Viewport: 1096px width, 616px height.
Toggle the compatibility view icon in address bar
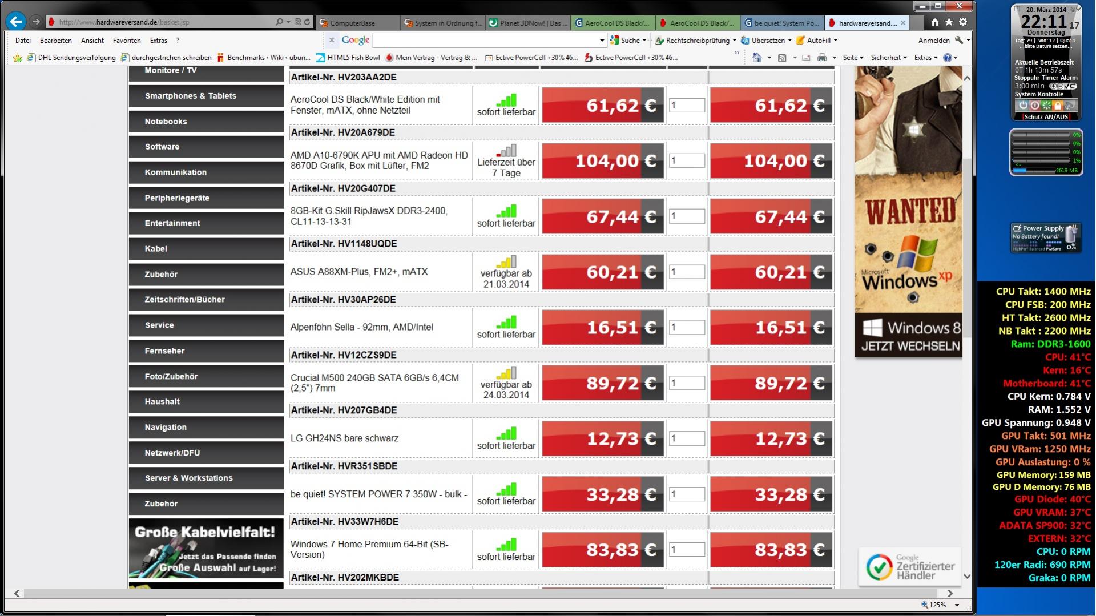click(x=298, y=22)
